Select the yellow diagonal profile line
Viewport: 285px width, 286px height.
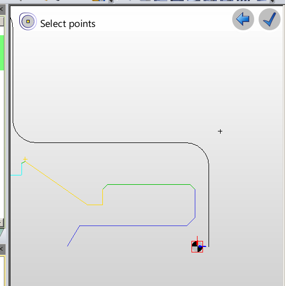[x=56, y=183]
